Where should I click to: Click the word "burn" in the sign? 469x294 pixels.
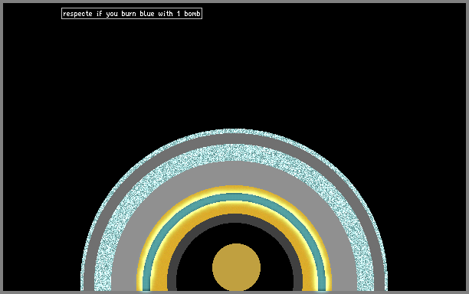129,14
